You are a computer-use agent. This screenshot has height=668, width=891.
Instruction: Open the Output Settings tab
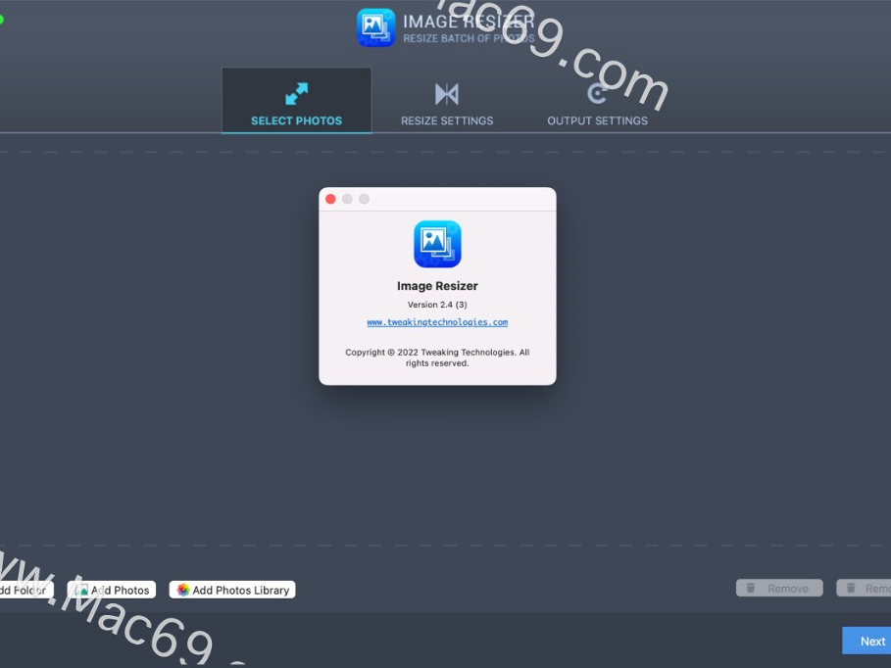tap(597, 103)
